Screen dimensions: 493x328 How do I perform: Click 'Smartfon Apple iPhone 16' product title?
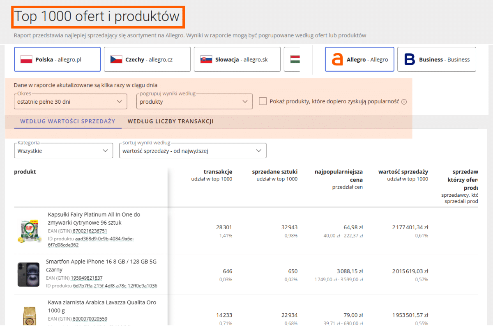pos(101,265)
